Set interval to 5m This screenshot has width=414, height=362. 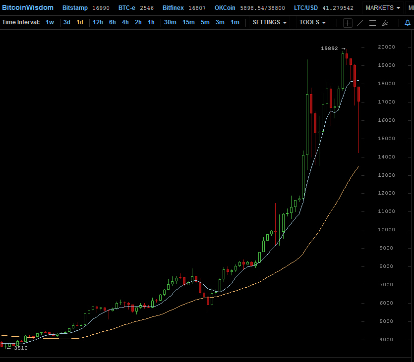205,22
